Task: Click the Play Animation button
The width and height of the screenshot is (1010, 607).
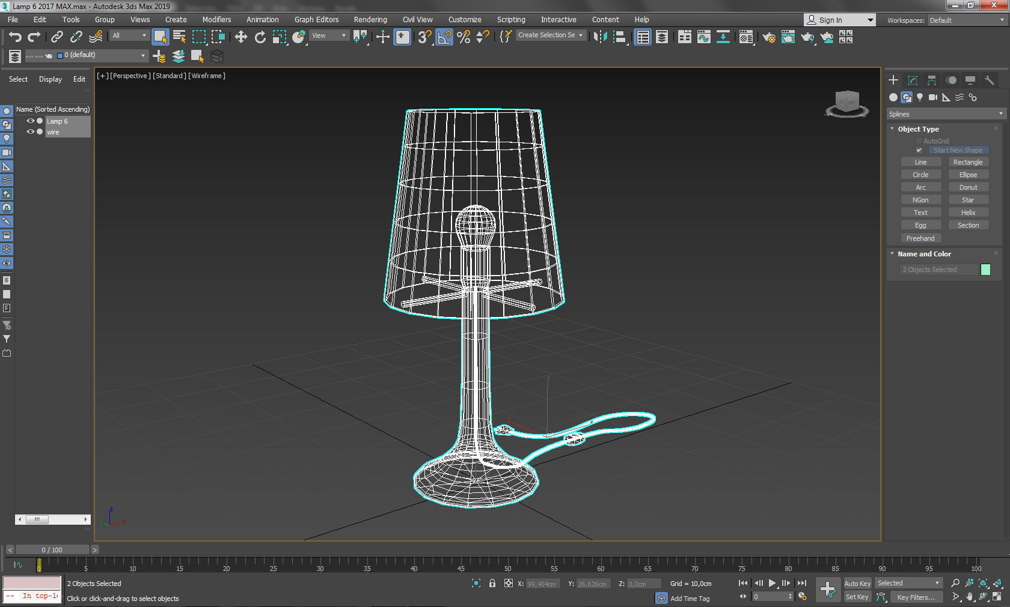Action: pos(772,583)
